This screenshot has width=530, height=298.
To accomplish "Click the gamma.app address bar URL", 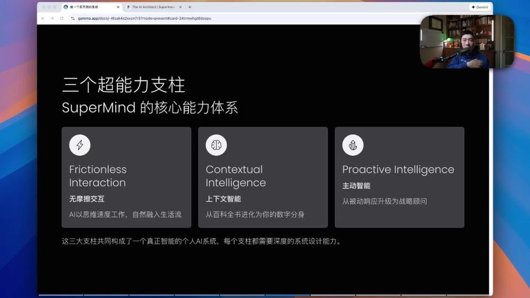I will pos(144,18).
